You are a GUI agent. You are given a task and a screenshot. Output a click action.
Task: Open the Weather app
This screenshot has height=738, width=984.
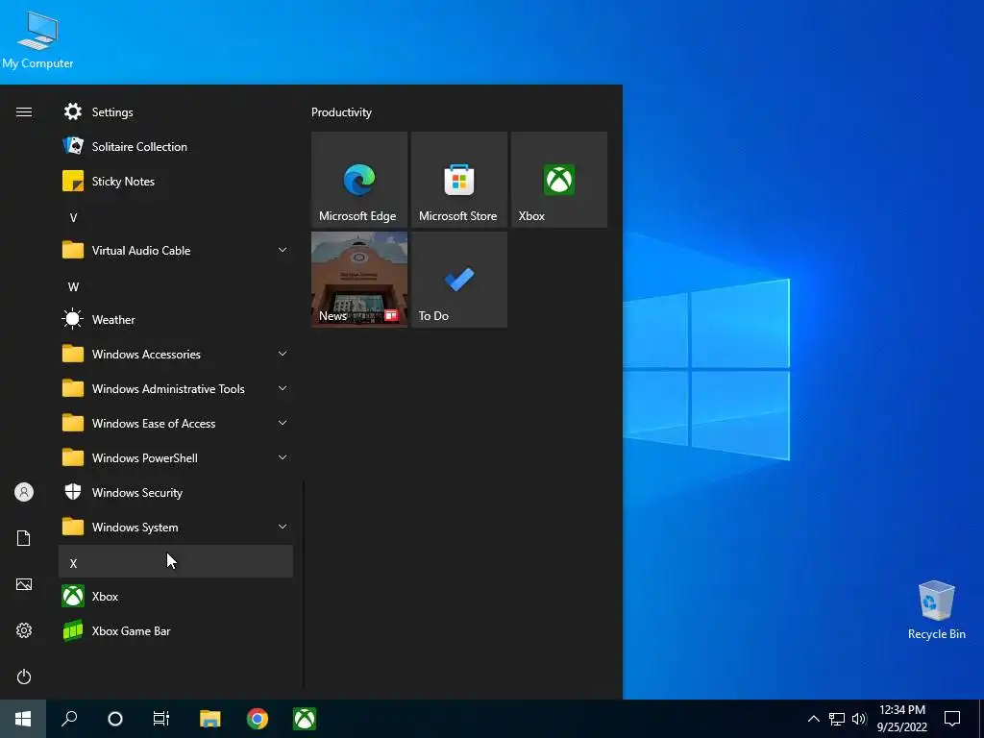click(176, 319)
